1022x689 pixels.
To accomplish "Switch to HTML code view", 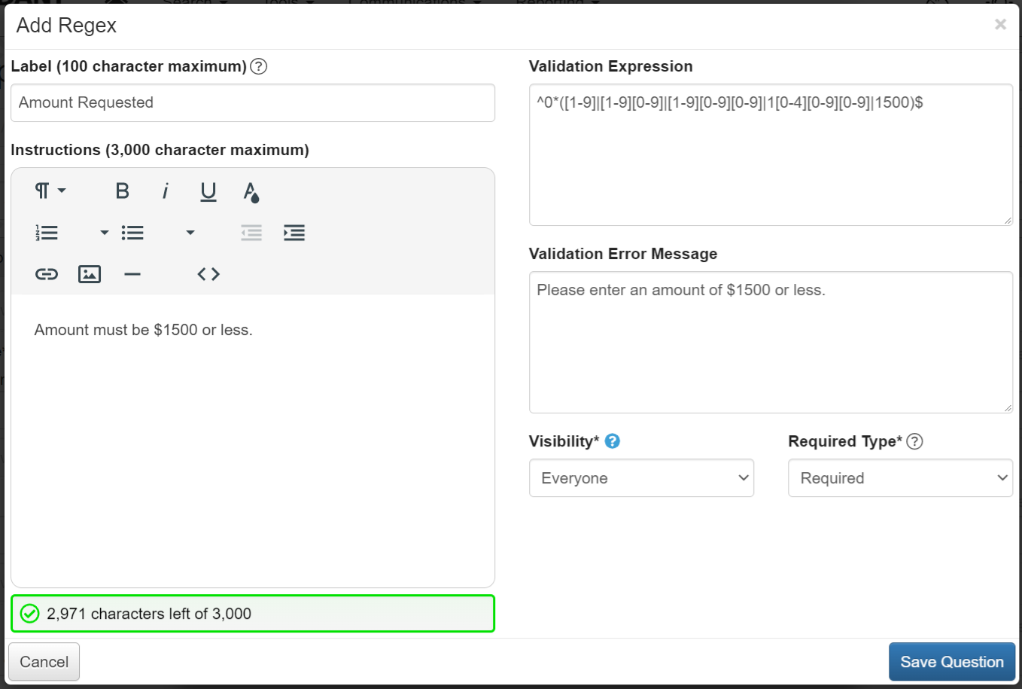I will coord(208,274).
